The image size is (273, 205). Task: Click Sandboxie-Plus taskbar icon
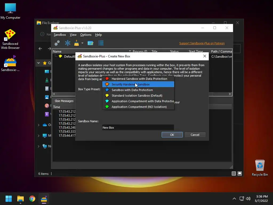click(x=44, y=199)
